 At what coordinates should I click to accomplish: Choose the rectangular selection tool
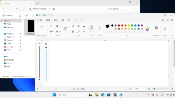pos(41,28)
